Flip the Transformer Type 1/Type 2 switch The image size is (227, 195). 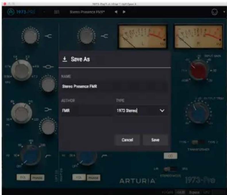pyautogui.click(x=198, y=142)
